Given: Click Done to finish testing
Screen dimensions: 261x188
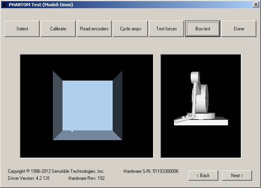Looking at the screenshot, I should click(239, 29).
